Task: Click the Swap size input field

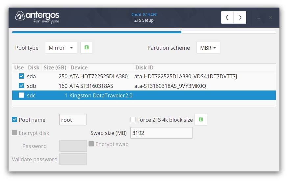Action: 161,133
